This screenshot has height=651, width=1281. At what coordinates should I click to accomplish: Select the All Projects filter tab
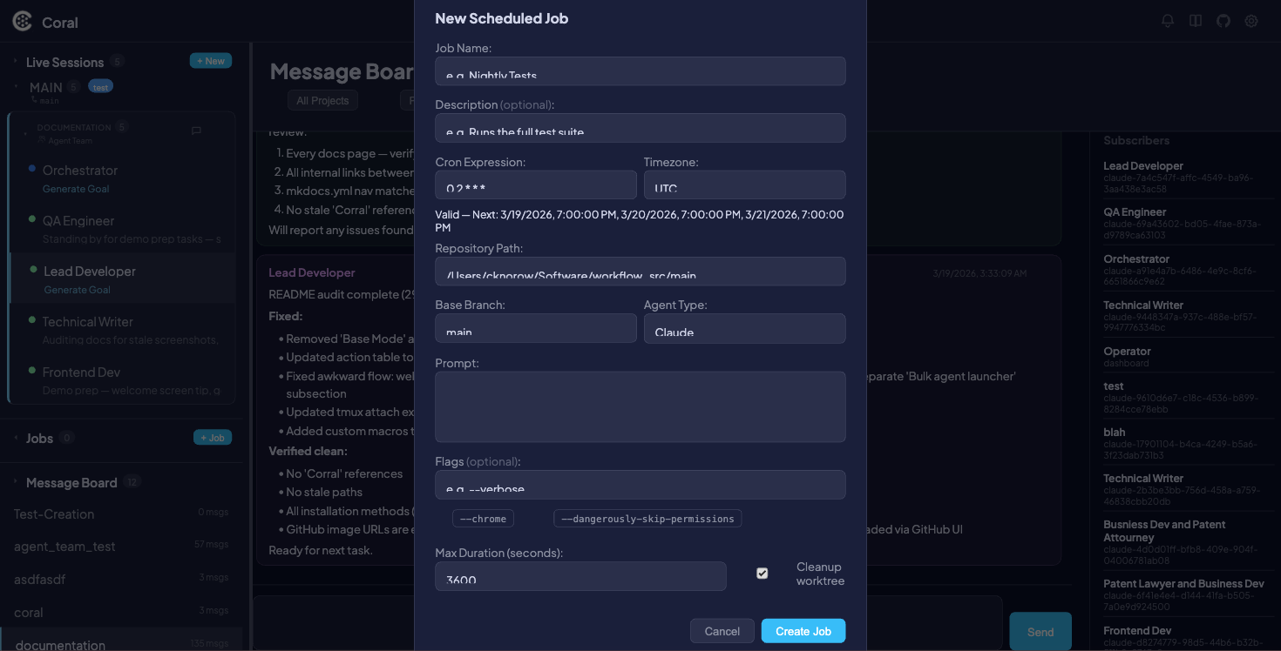322,99
